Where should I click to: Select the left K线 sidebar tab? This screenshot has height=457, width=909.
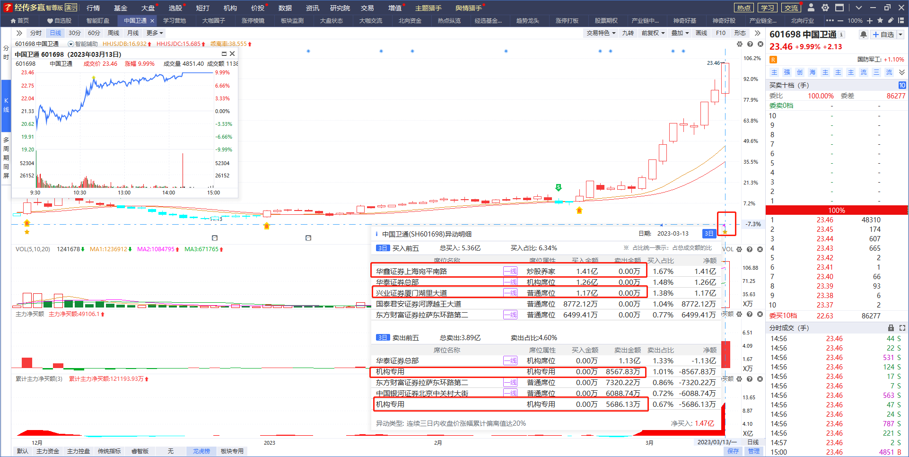point(6,105)
